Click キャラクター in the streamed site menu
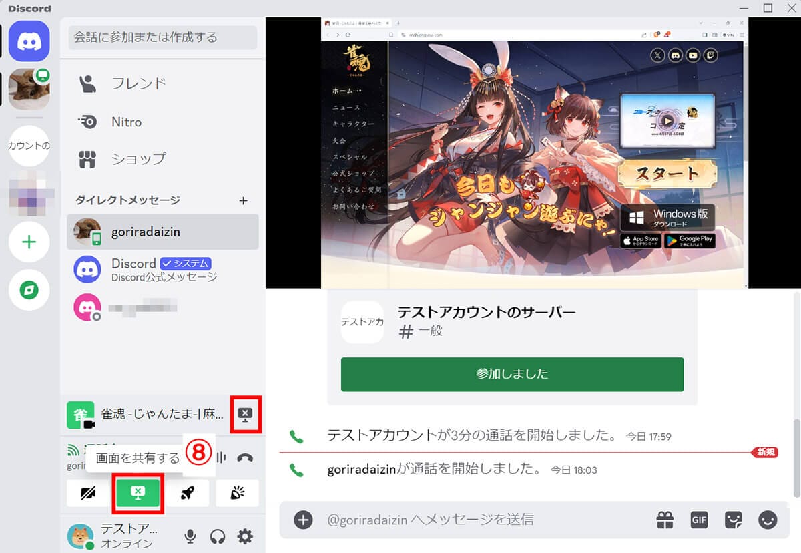 354,124
